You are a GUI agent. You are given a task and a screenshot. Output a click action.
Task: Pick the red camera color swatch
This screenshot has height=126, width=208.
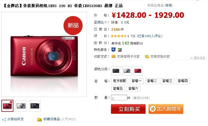pyautogui.click(x=138, y=71)
